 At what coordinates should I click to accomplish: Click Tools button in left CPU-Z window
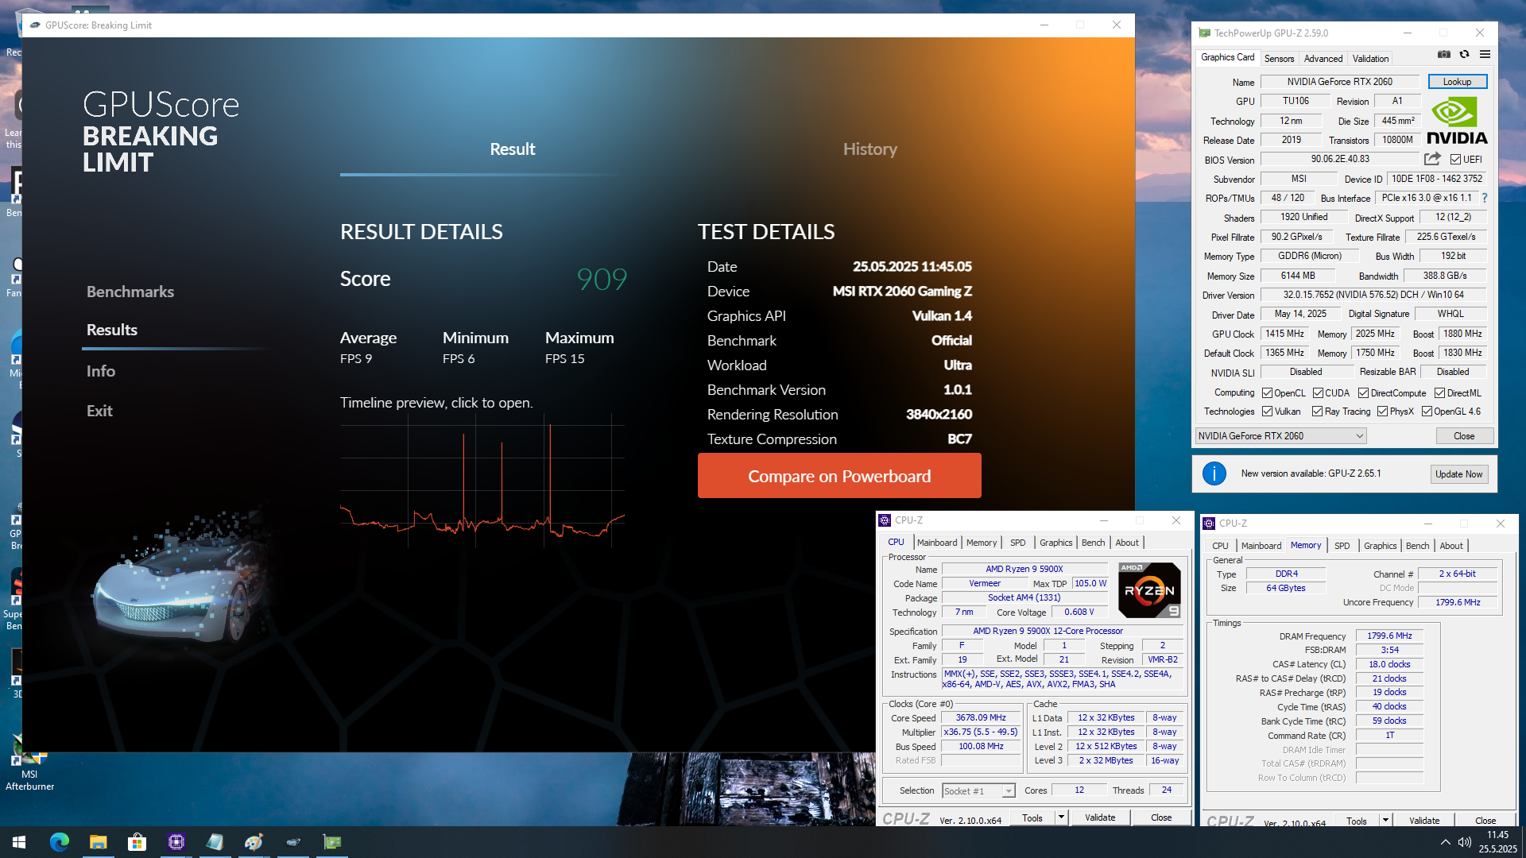point(1032,817)
